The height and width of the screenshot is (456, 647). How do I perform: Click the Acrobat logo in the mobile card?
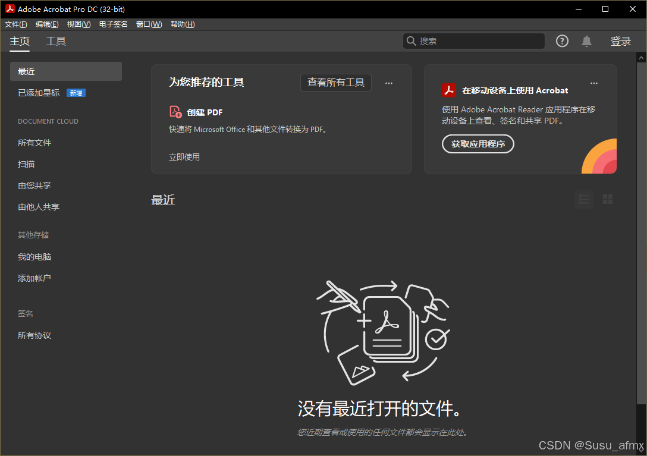[x=449, y=90]
